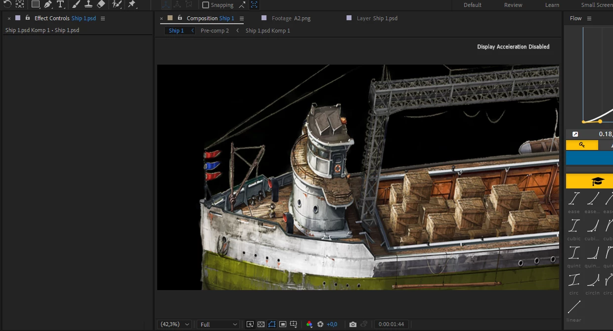Select the Type tool
The height and width of the screenshot is (331, 613).
[x=60, y=4]
